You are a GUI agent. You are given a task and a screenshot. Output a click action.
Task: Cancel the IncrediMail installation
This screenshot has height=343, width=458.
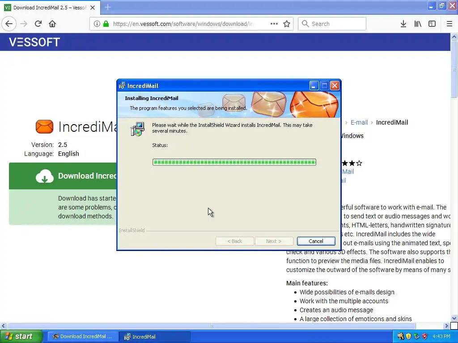coord(316,241)
